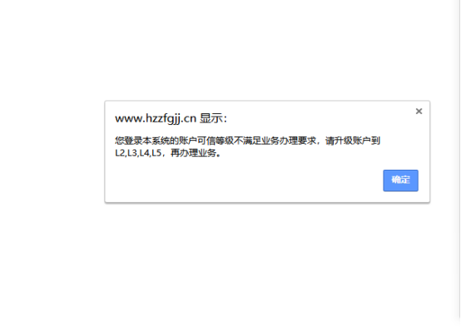Image resolution: width=461 pixels, height=333 pixels.
Task: Click the empty page area above the dialog
Action: coord(230,50)
